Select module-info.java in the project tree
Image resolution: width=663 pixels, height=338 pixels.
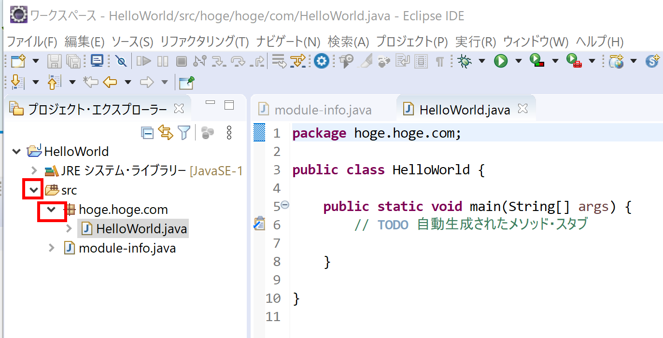pyautogui.click(x=127, y=249)
